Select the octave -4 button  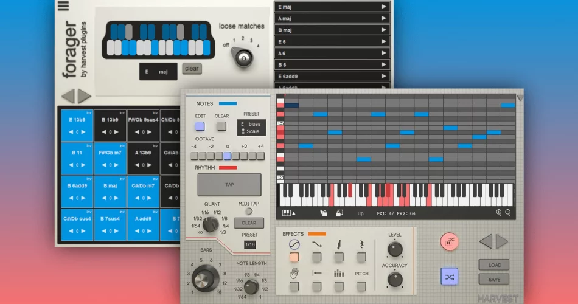194,156
